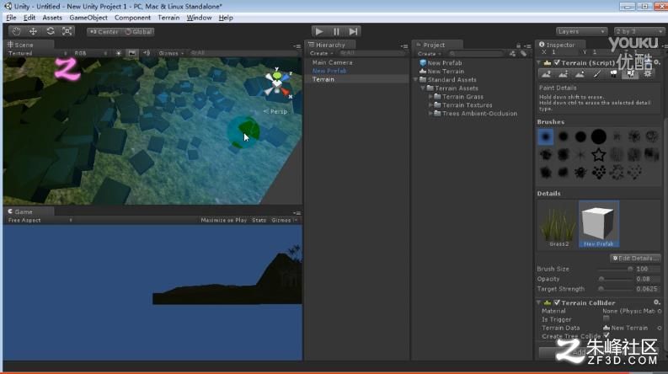
Task: Open the Project Create dropdown
Action: point(429,54)
